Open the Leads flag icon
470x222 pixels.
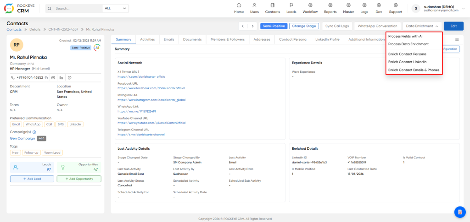tap(291, 5)
